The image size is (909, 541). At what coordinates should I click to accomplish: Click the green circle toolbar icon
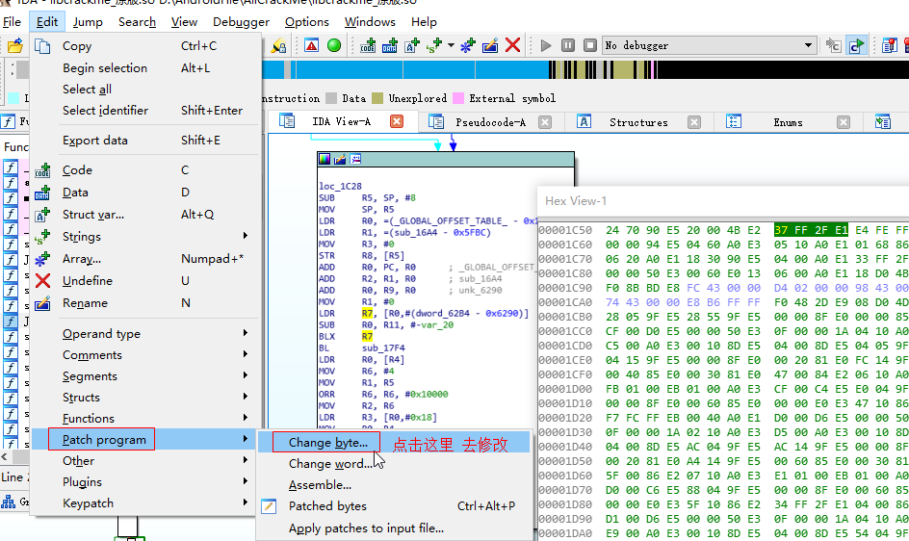click(x=334, y=45)
